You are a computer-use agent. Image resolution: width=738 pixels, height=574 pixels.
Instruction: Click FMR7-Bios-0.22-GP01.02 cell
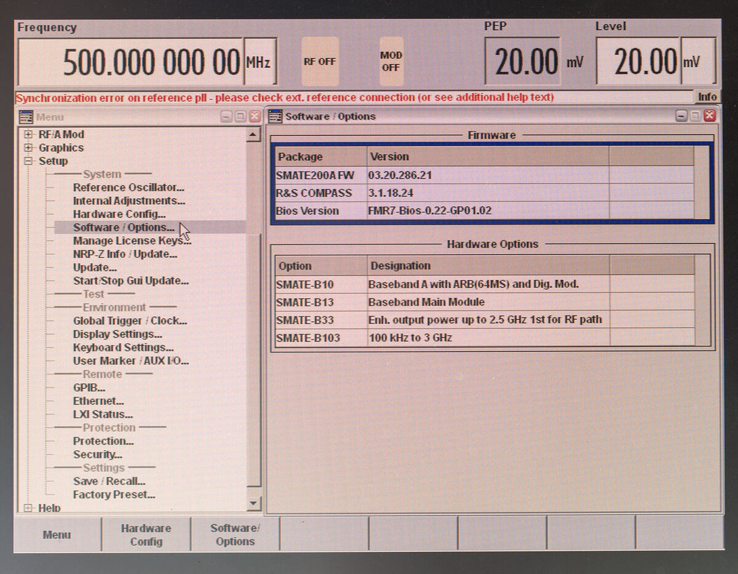(x=488, y=211)
